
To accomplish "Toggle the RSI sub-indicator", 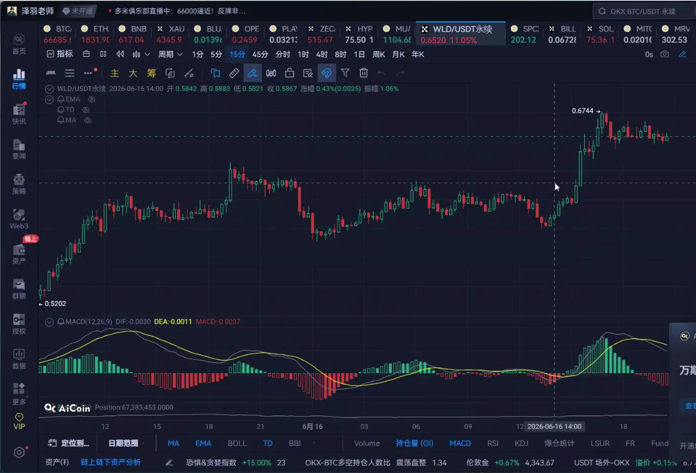I will click(493, 443).
